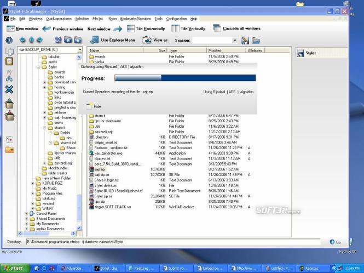Viewport: 364px width, 273px height.
Task: Click the Directory path input field
Action: (x=173, y=242)
